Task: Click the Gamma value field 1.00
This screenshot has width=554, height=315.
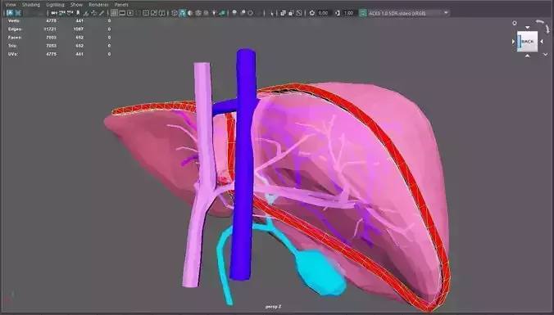Action: tap(349, 13)
